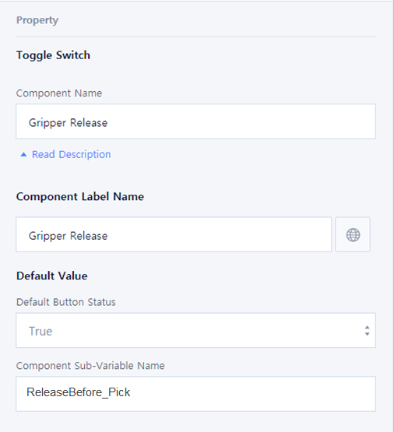Click the ReleaseBefore_Pick text
The width and height of the screenshot is (394, 432).
78,392
